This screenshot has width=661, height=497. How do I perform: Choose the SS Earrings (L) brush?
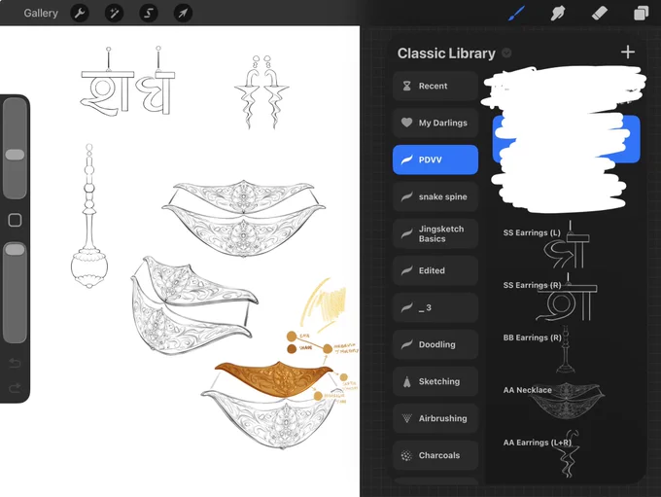[x=566, y=244]
